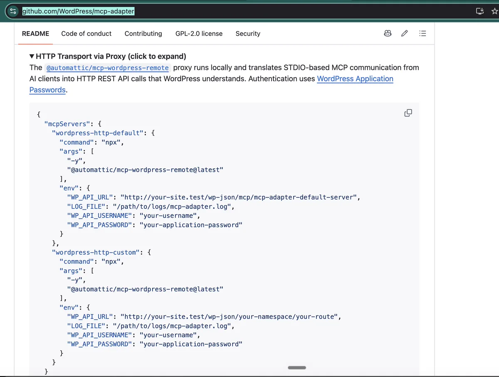Switch to Code of conduct tab
Screen dimensions: 499x377
(x=86, y=34)
